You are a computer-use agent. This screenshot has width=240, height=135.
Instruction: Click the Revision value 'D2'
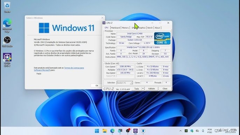point(165,54)
